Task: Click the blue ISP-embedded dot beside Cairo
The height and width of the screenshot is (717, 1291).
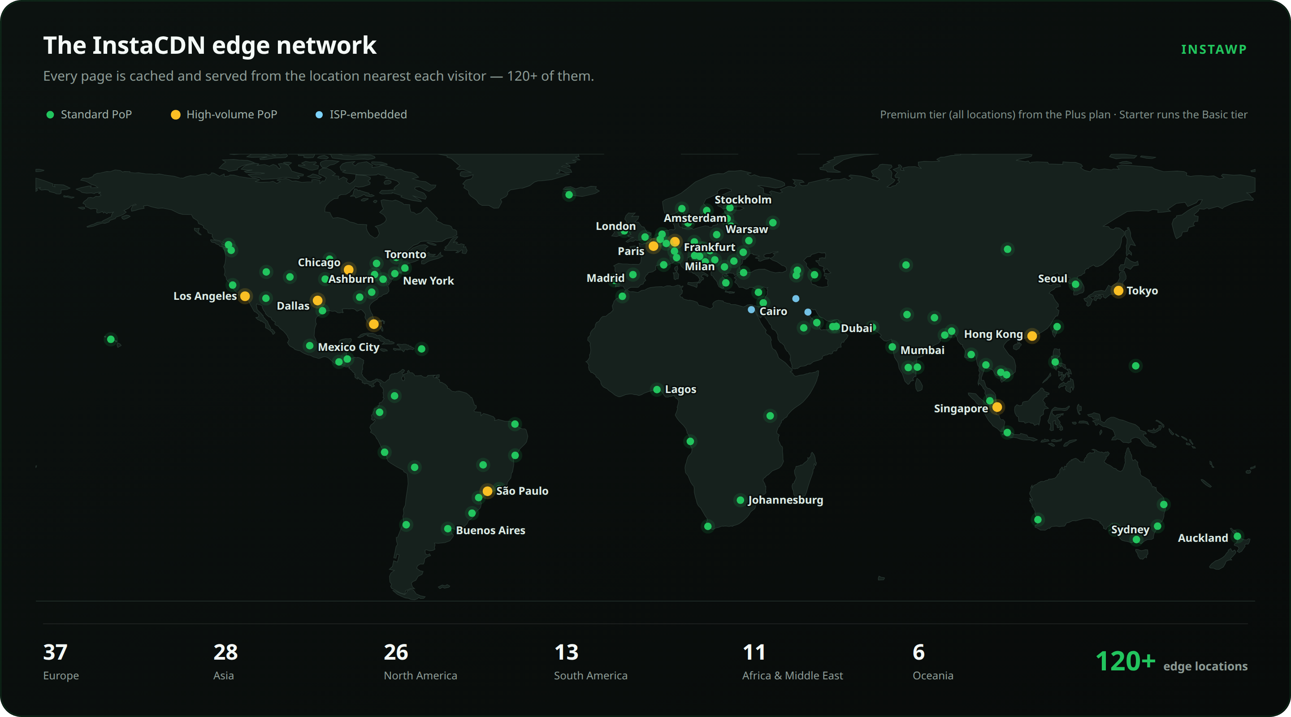Action: click(x=751, y=310)
